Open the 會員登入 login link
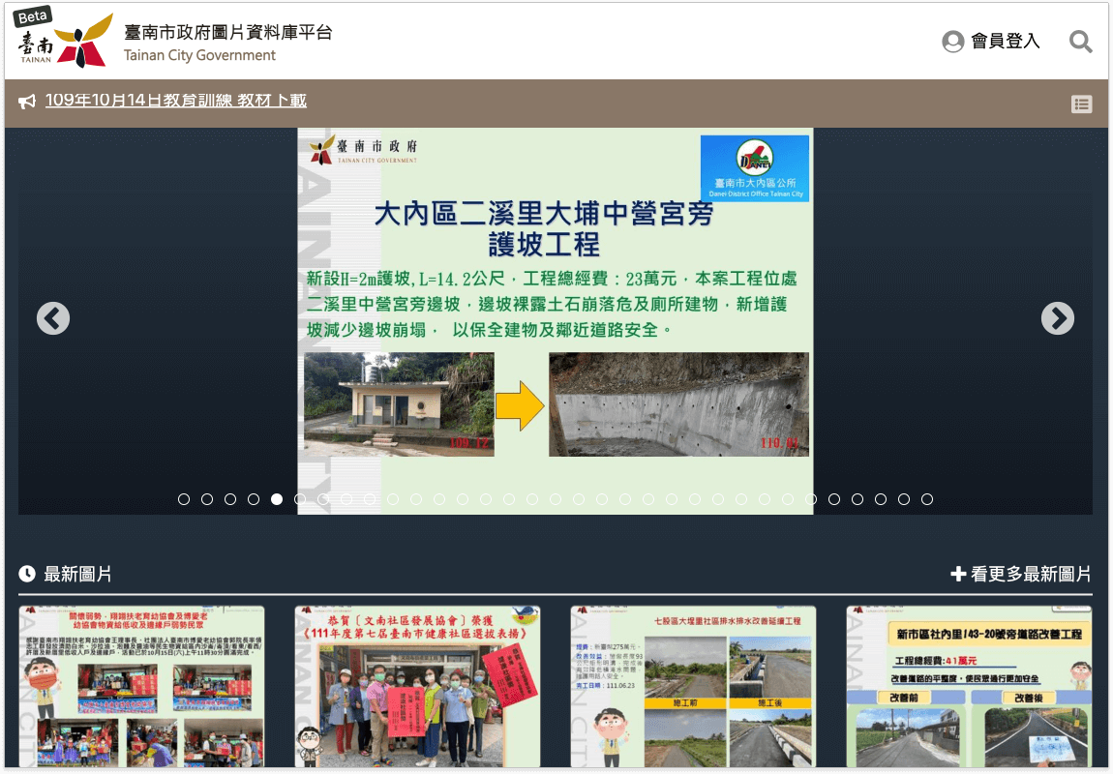Image resolution: width=1113 pixels, height=774 pixels. pyautogui.click(x=1005, y=42)
